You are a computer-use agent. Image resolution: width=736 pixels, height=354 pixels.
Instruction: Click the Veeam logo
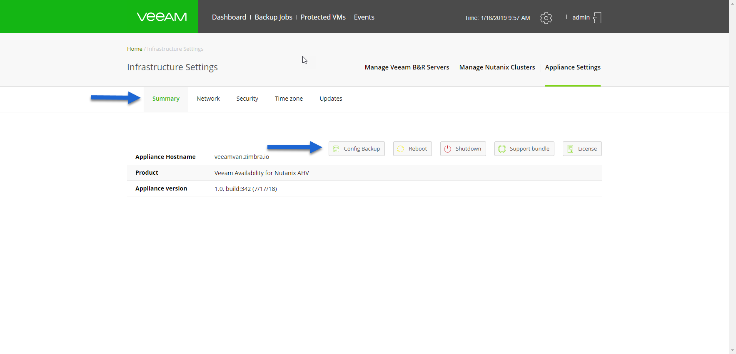pyautogui.click(x=162, y=17)
